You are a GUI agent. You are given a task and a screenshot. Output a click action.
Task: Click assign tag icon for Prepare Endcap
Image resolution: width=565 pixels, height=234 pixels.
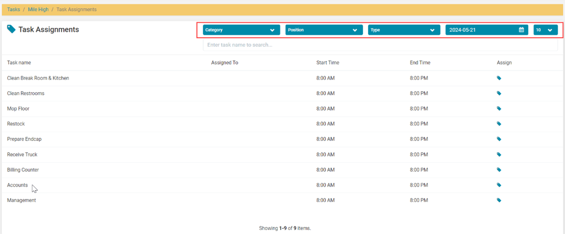[x=499, y=139]
